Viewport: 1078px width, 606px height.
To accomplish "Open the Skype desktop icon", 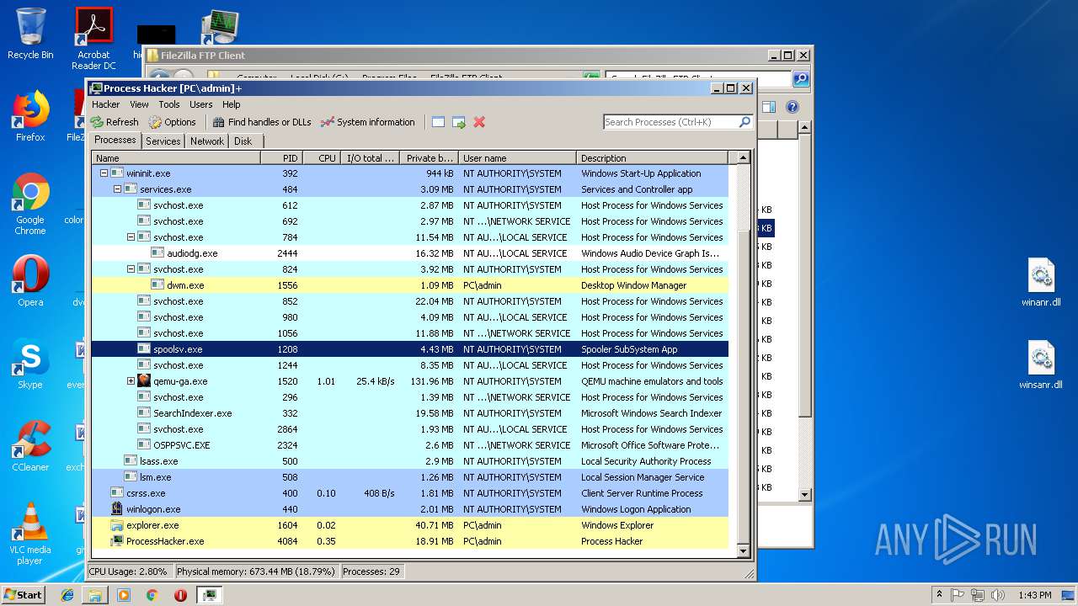I will coord(30,364).
